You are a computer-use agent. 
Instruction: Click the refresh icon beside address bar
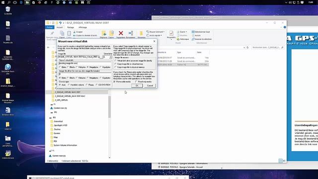click(247, 48)
